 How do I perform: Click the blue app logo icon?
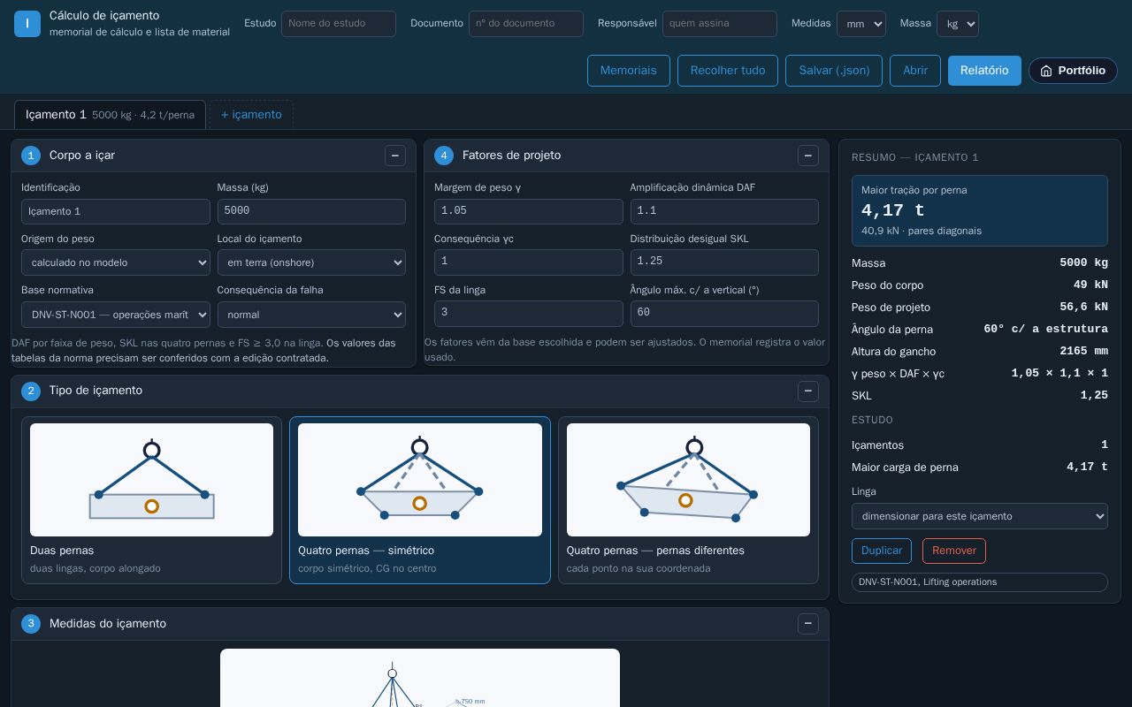point(27,24)
